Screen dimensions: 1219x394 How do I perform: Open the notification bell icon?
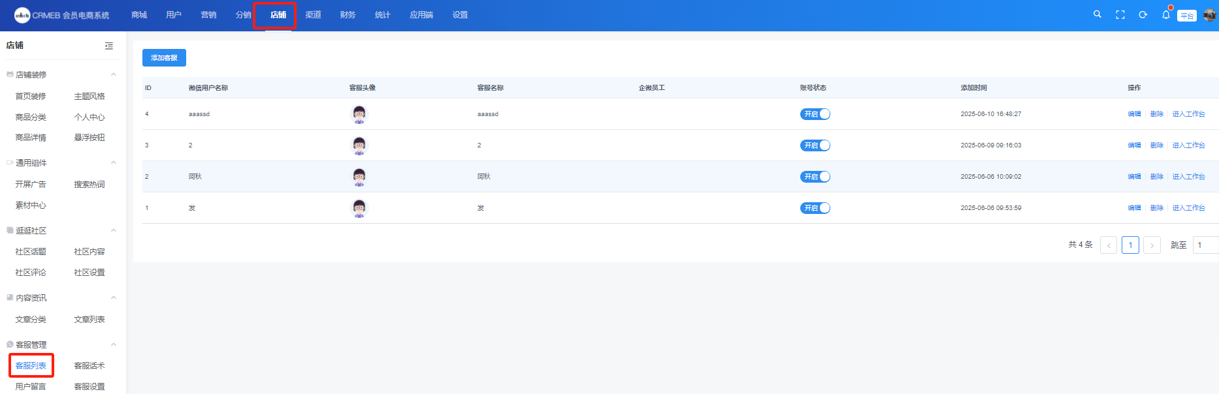(x=1166, y=14)
